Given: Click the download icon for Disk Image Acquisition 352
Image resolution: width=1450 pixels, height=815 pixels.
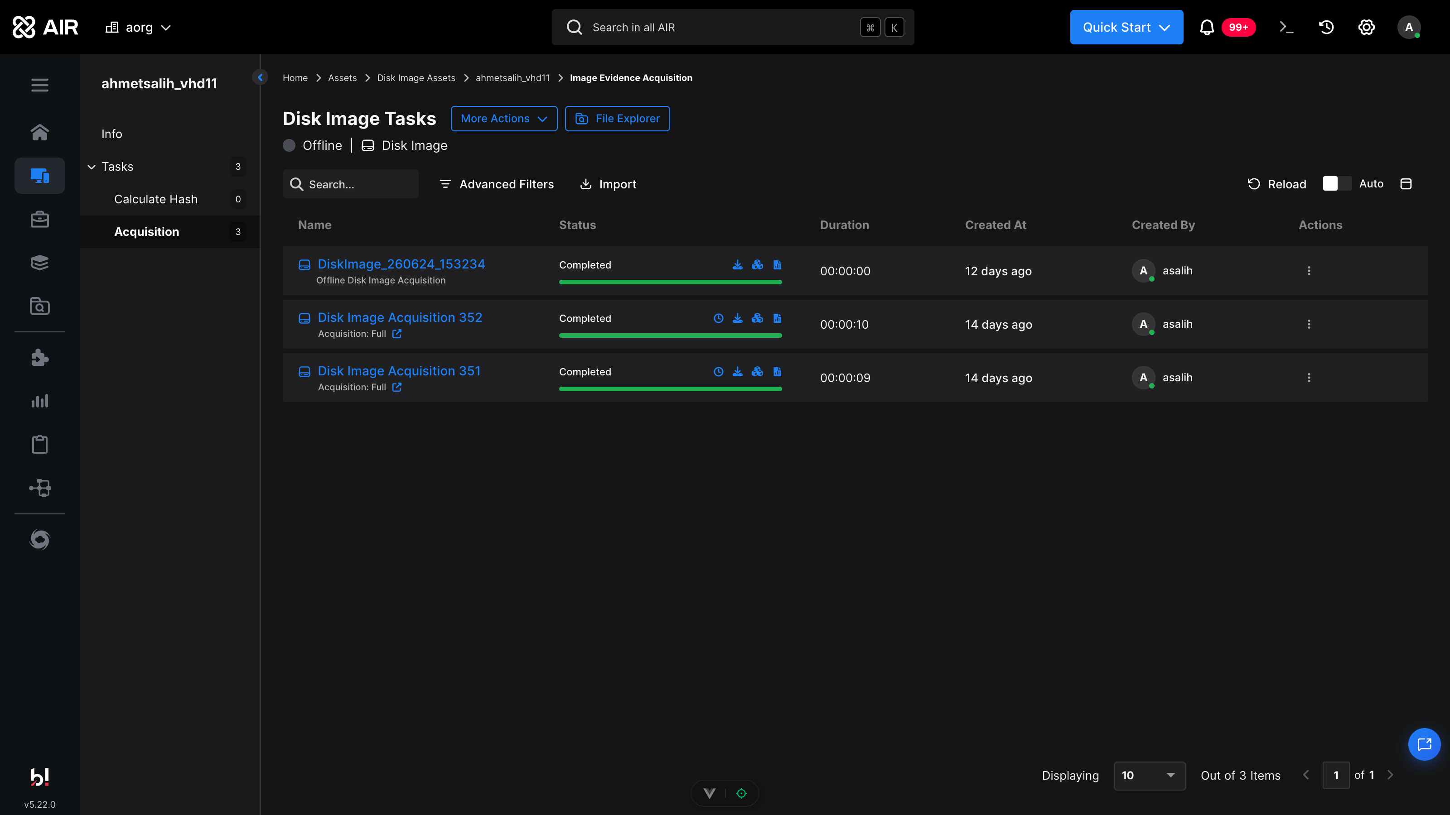Looking at the screenshot, I should click(x=737, y=318).
